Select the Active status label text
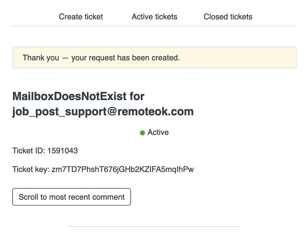 158,132
